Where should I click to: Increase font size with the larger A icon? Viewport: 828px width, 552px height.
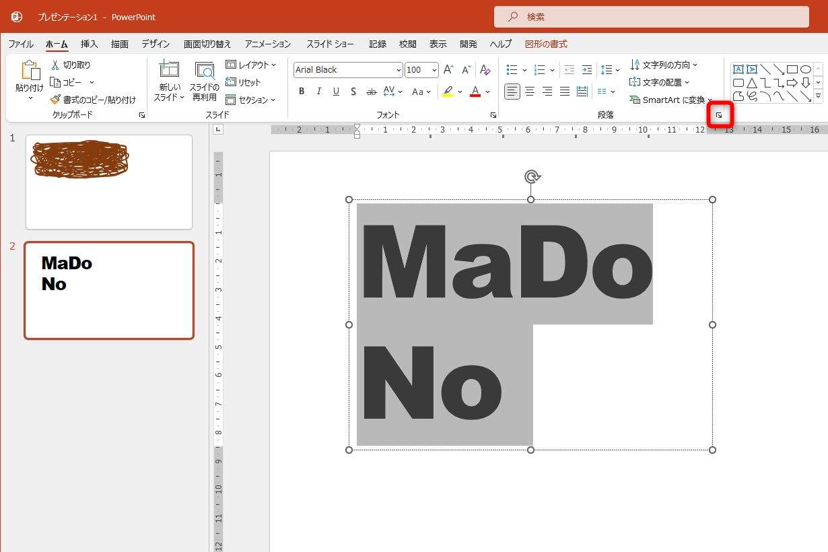tap(448, 70)
